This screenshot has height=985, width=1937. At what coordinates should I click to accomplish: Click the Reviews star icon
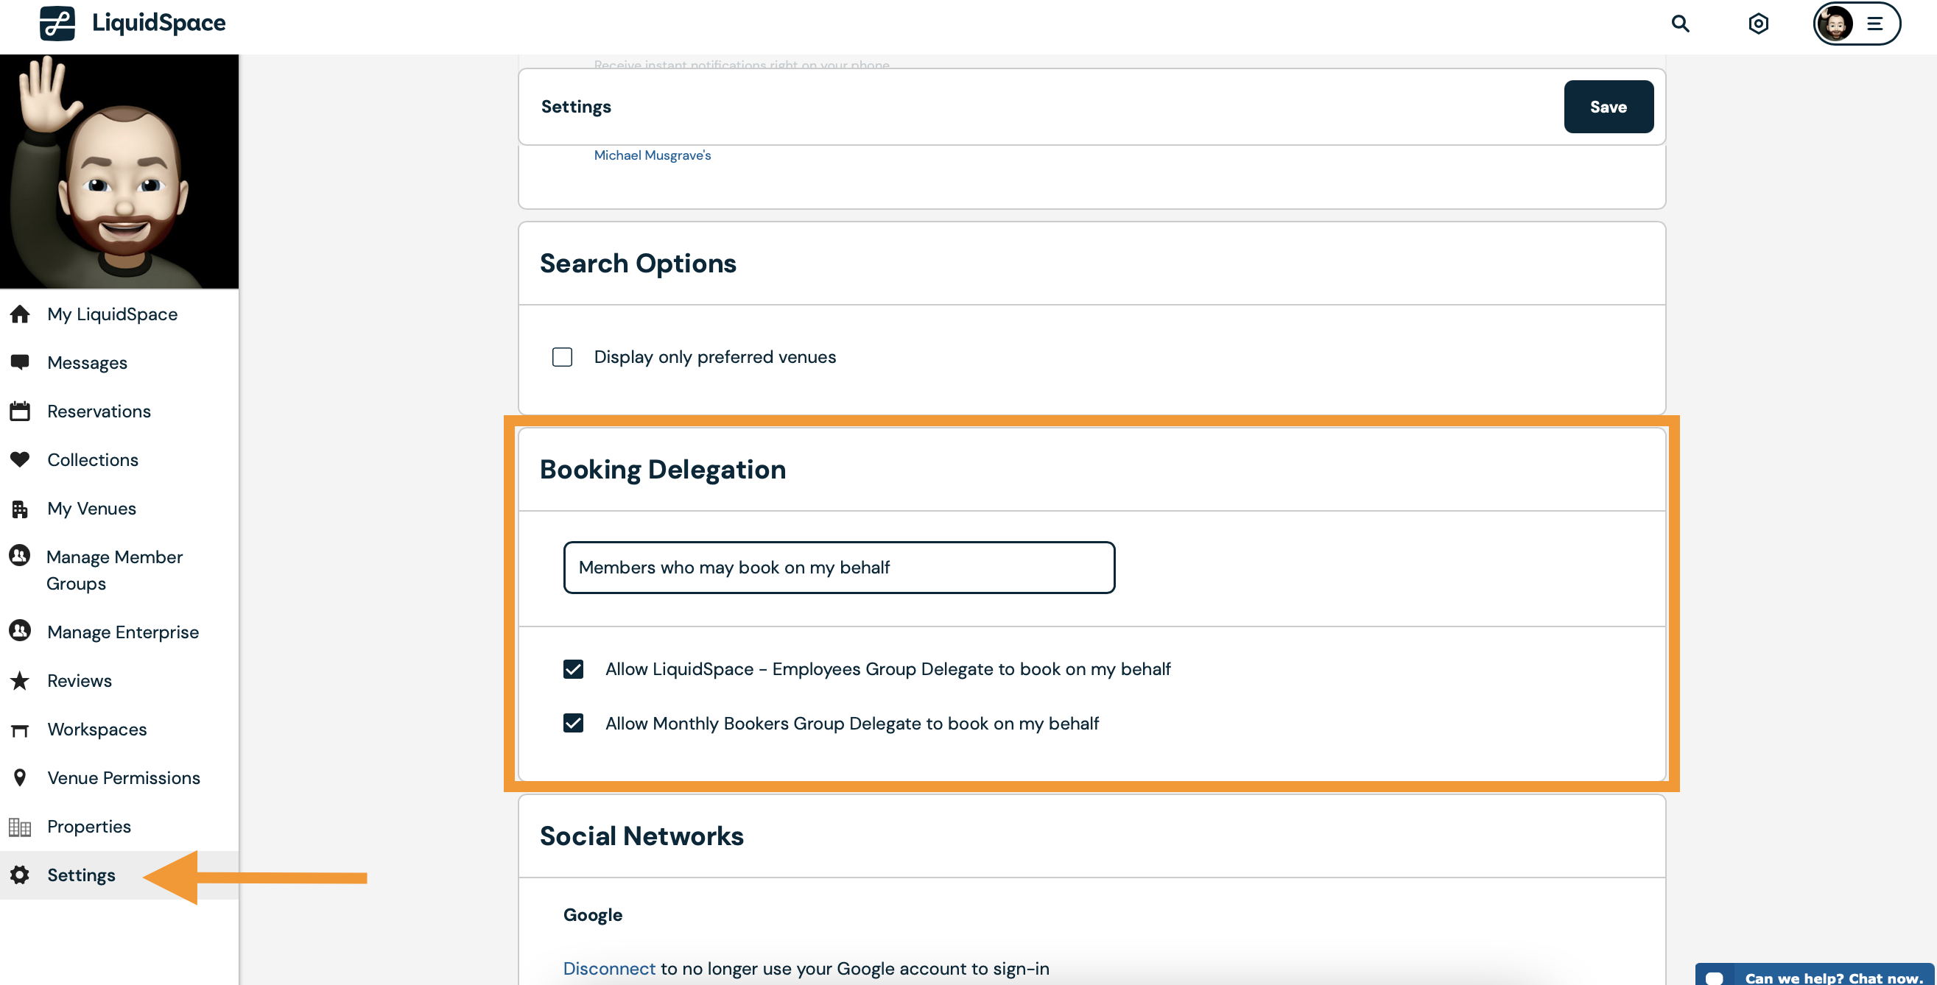click(x=21, y=681)
